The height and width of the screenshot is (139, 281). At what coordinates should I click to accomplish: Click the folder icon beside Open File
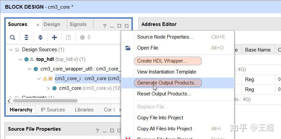point(128,48)
